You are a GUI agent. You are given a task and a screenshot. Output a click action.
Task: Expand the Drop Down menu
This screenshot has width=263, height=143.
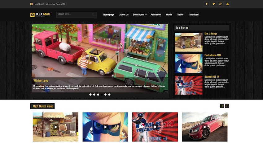coord(140,15)
